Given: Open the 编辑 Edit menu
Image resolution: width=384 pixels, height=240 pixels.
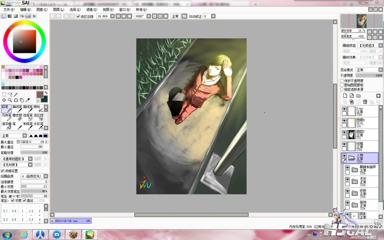Looking at the screenshot, I should pyautogui.click(x=25, y=10).
